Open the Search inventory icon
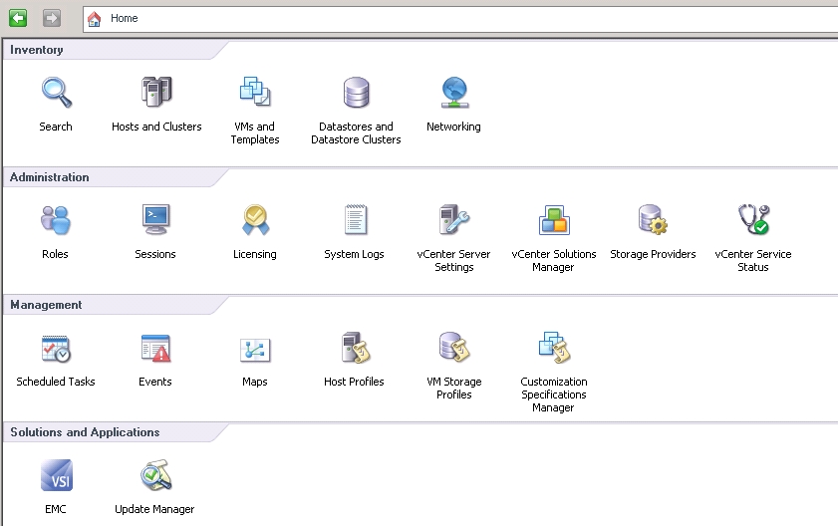The image size is (838, 526). coord(56,93)
